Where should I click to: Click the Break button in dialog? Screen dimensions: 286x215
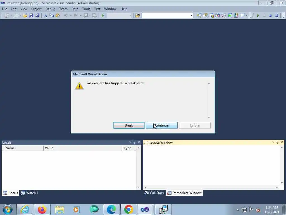click(129, 125)
